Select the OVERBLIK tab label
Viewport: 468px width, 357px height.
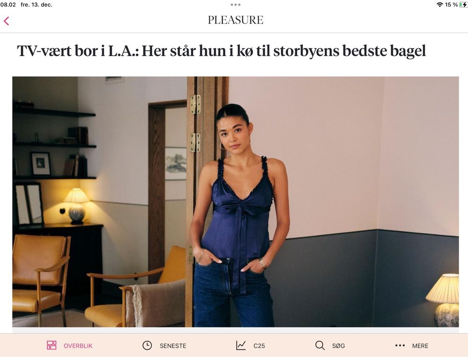click(x=78, y=346)
